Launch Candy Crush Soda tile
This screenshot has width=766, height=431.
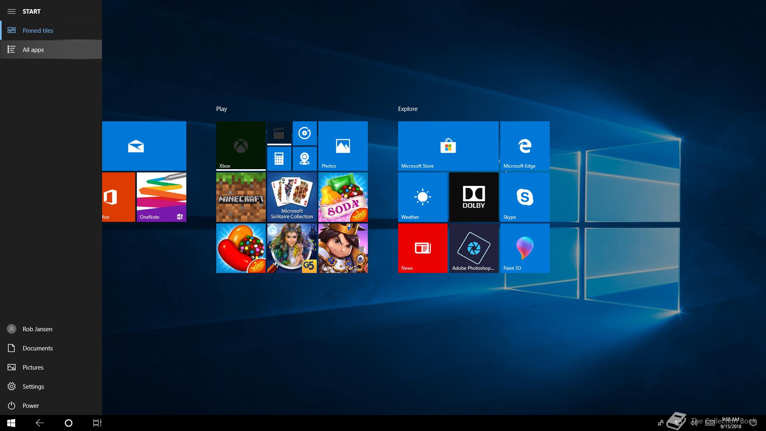(343, 197)
